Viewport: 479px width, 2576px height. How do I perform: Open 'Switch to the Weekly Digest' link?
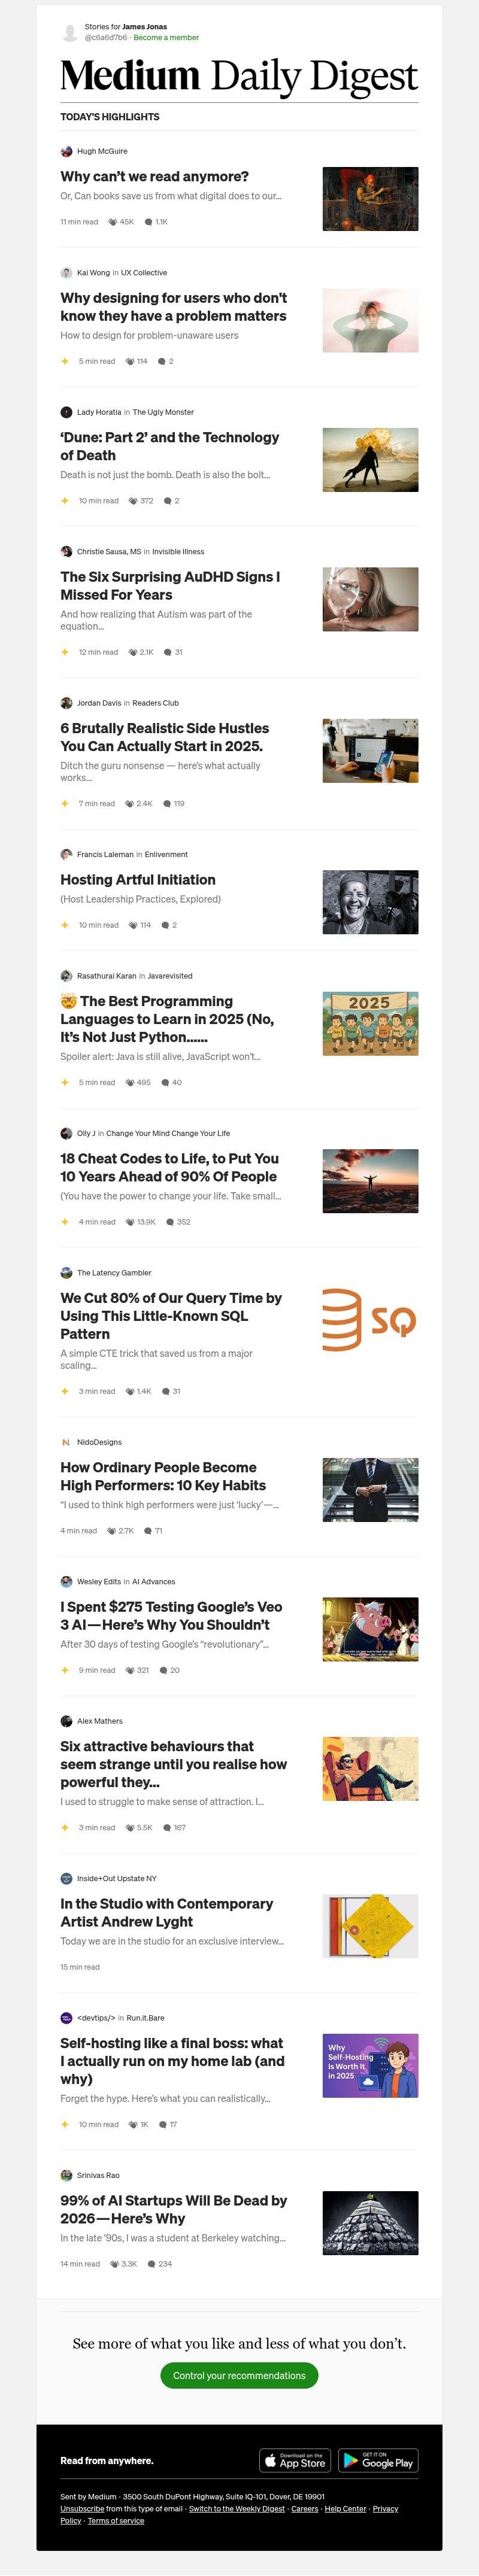(x=237, y=2508)
